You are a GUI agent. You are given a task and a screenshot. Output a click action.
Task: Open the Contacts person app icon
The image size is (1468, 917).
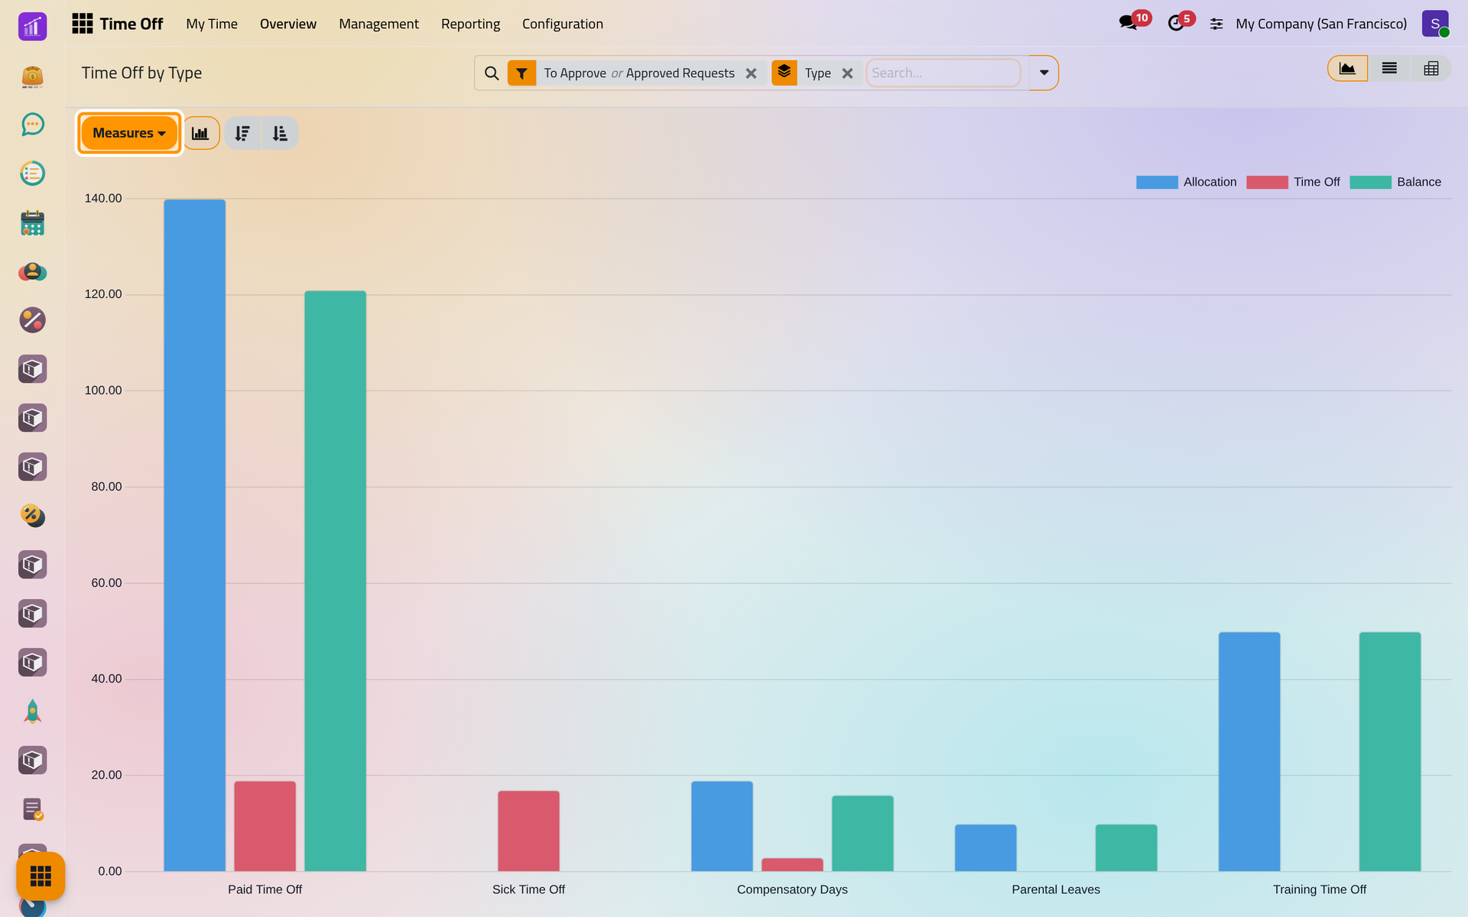point(32,271)
